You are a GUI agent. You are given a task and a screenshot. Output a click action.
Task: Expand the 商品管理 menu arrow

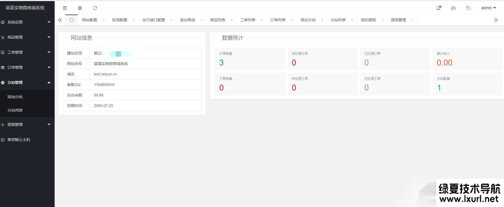[x=49, y=37]
